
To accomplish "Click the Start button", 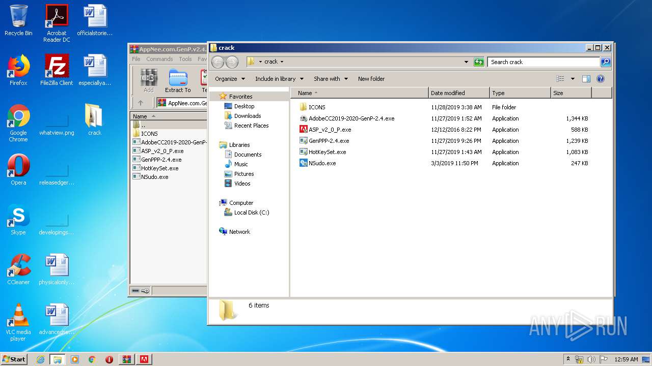I will click(14, 359).
